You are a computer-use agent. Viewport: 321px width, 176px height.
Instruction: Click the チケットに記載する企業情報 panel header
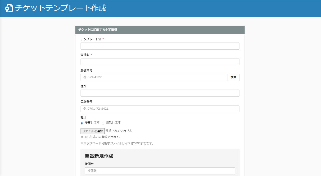point(98,30)
